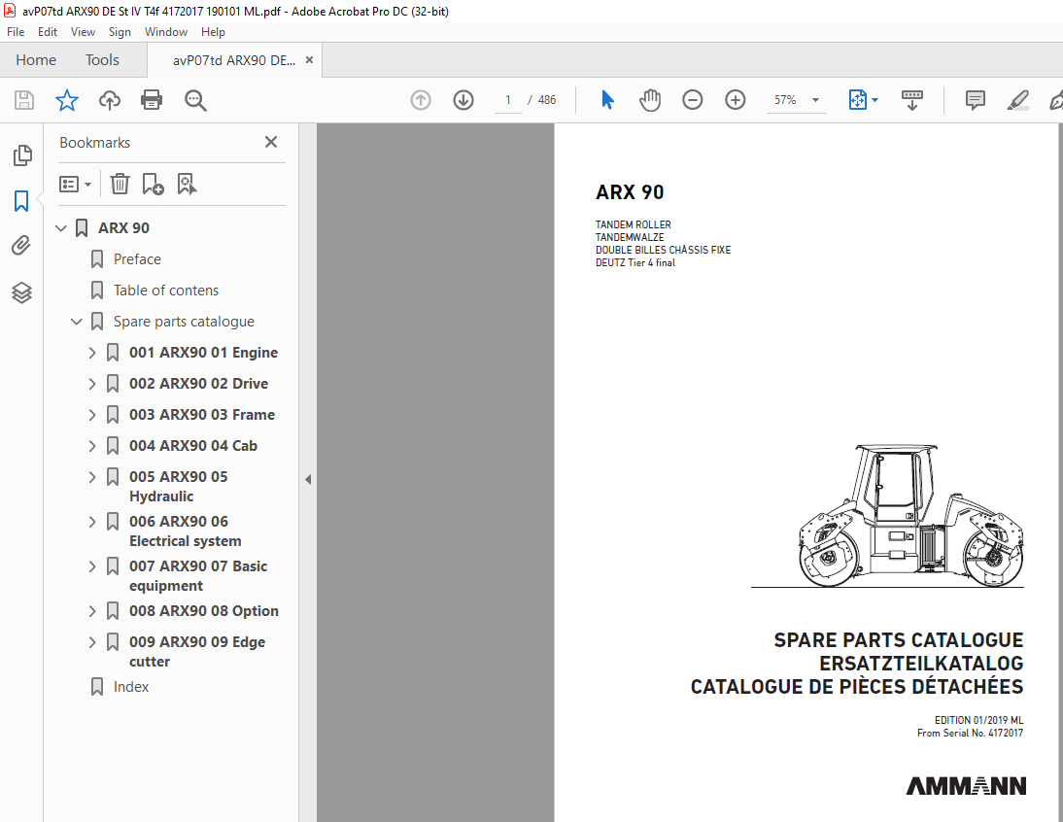Screen dimensions: 1063x822
Task: Expand 006 Electrical system bookmark
Action: tap(92, 523)
